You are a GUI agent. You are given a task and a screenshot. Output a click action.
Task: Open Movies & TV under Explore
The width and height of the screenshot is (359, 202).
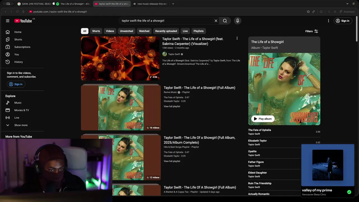(22, 110)
